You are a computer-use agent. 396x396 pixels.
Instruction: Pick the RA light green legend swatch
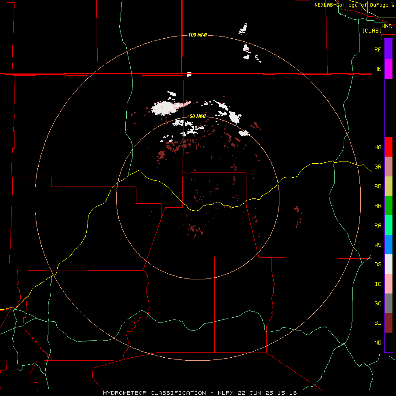pyautogui.click(x=389, y=225)
